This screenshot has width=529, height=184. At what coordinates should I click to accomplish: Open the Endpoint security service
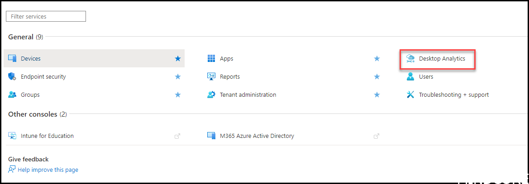point(43,77)
